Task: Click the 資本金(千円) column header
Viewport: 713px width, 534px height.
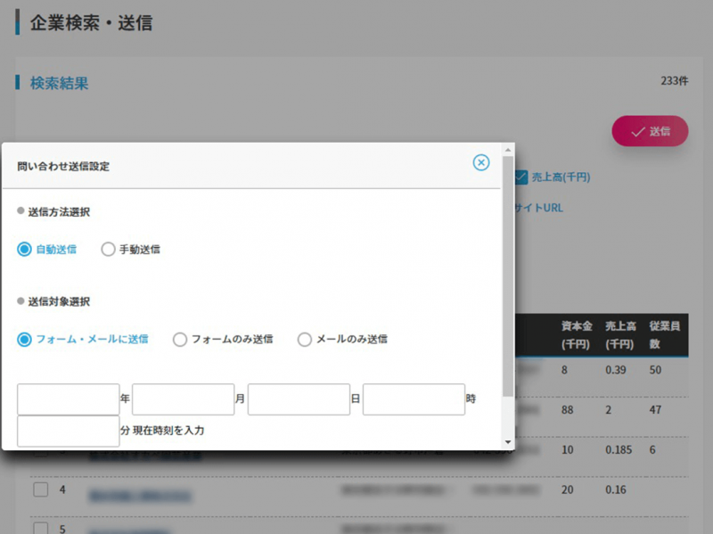Action: [x=576, y=335]
